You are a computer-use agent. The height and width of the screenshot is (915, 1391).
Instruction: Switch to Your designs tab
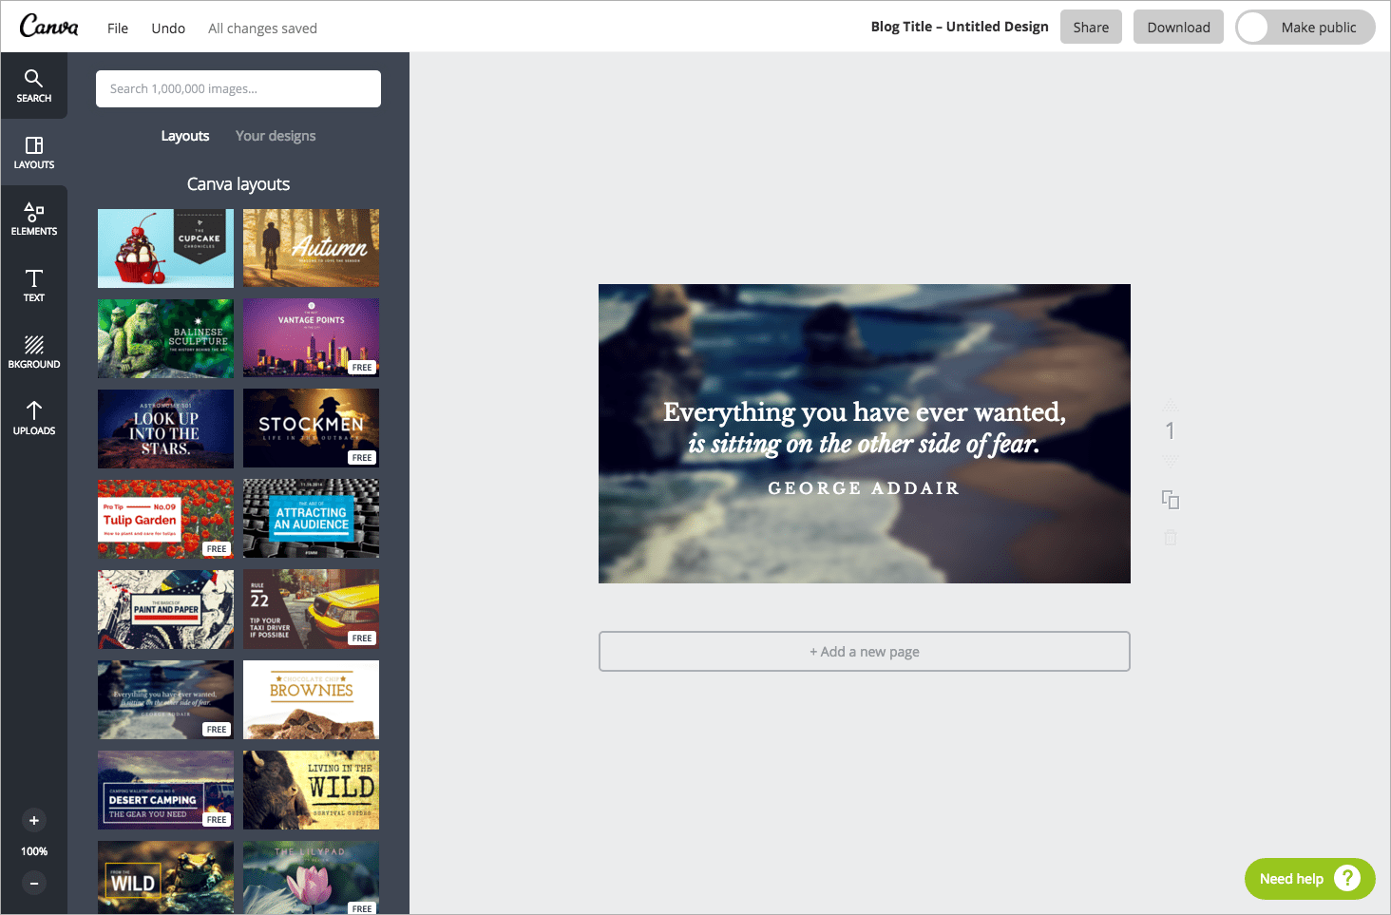pyautogui.click(x=276, y=136)
